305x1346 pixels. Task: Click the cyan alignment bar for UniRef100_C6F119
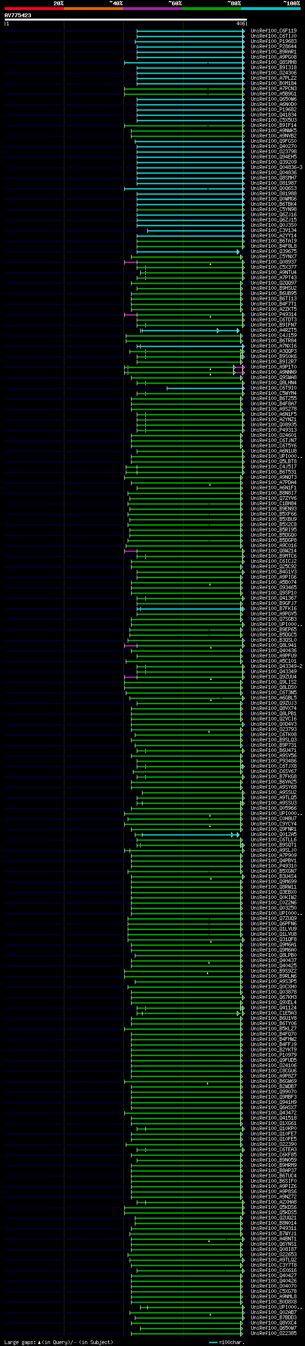[x=190, y=32]
